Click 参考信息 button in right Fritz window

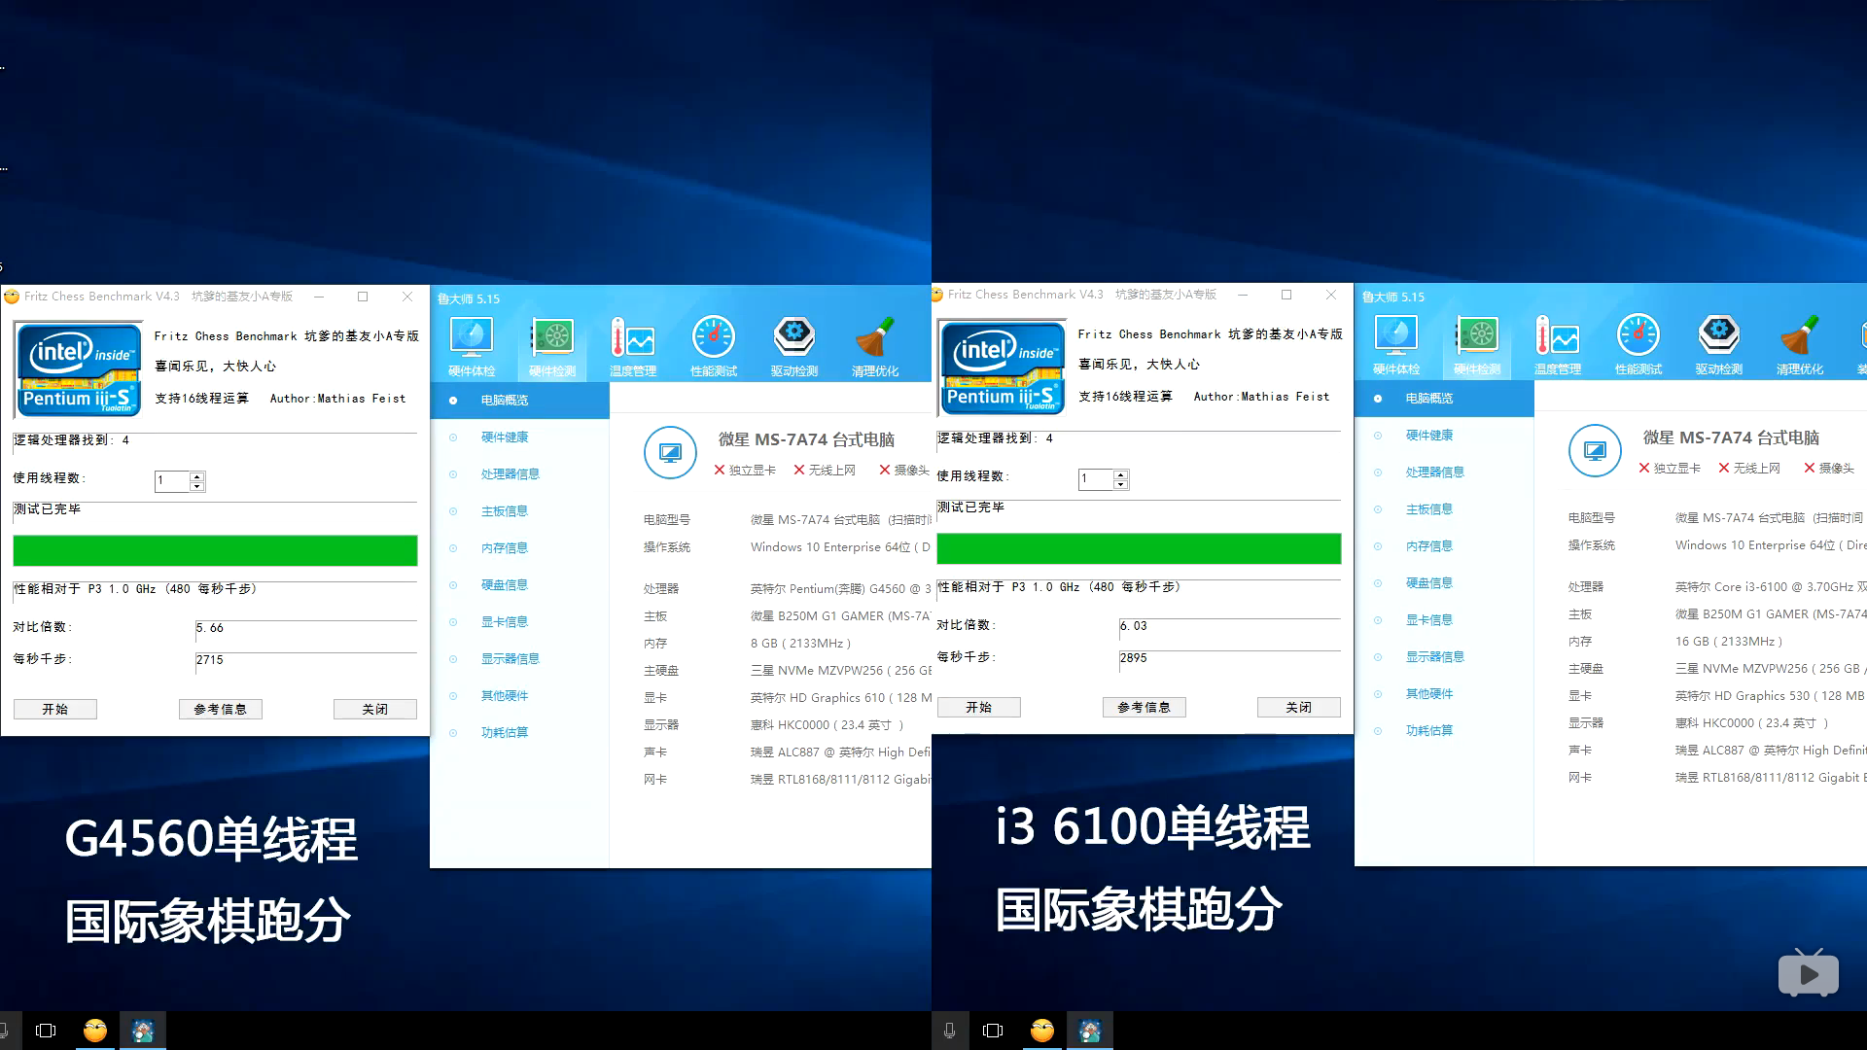pos(1145,708)
